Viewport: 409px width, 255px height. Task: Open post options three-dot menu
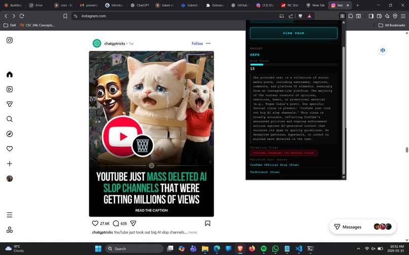pos(208,44)
